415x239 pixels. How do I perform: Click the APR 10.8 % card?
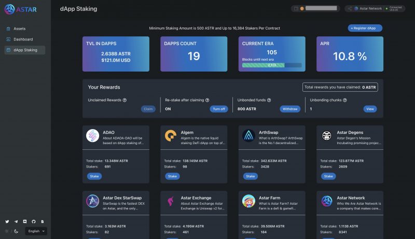(350, 54)
